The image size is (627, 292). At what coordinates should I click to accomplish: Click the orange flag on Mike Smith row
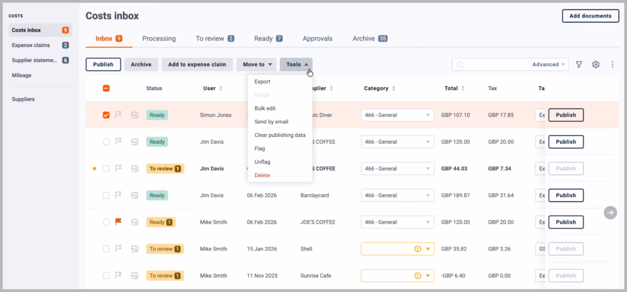tap(118, 222)
